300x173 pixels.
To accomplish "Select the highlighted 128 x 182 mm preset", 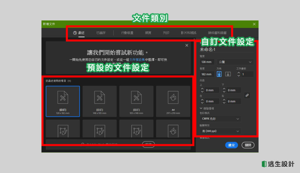I will coord(63,101).
